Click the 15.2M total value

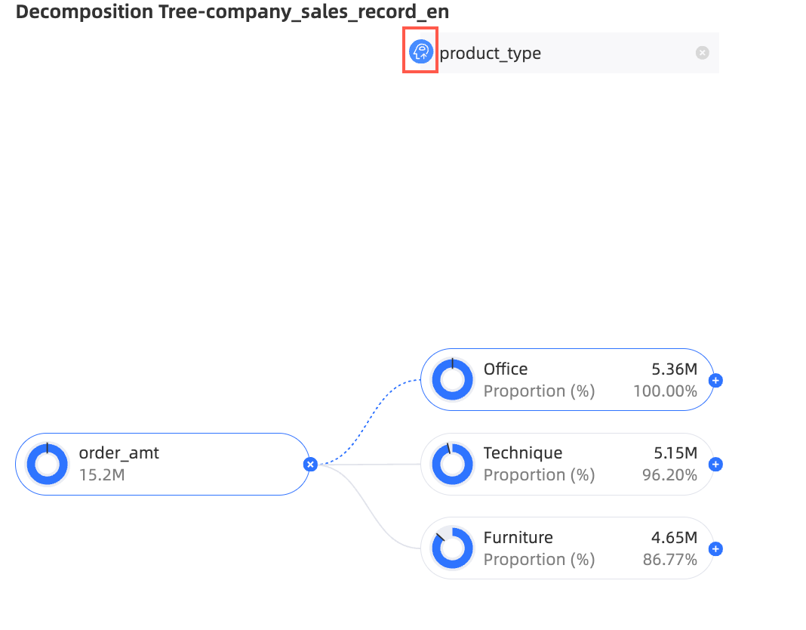point(102,474)
